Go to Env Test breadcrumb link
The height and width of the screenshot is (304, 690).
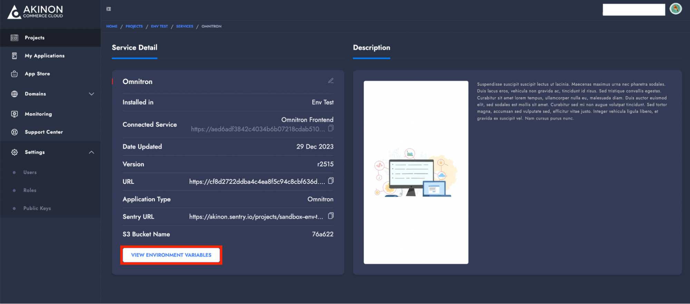pyautogui.click(x=159, y=27)
